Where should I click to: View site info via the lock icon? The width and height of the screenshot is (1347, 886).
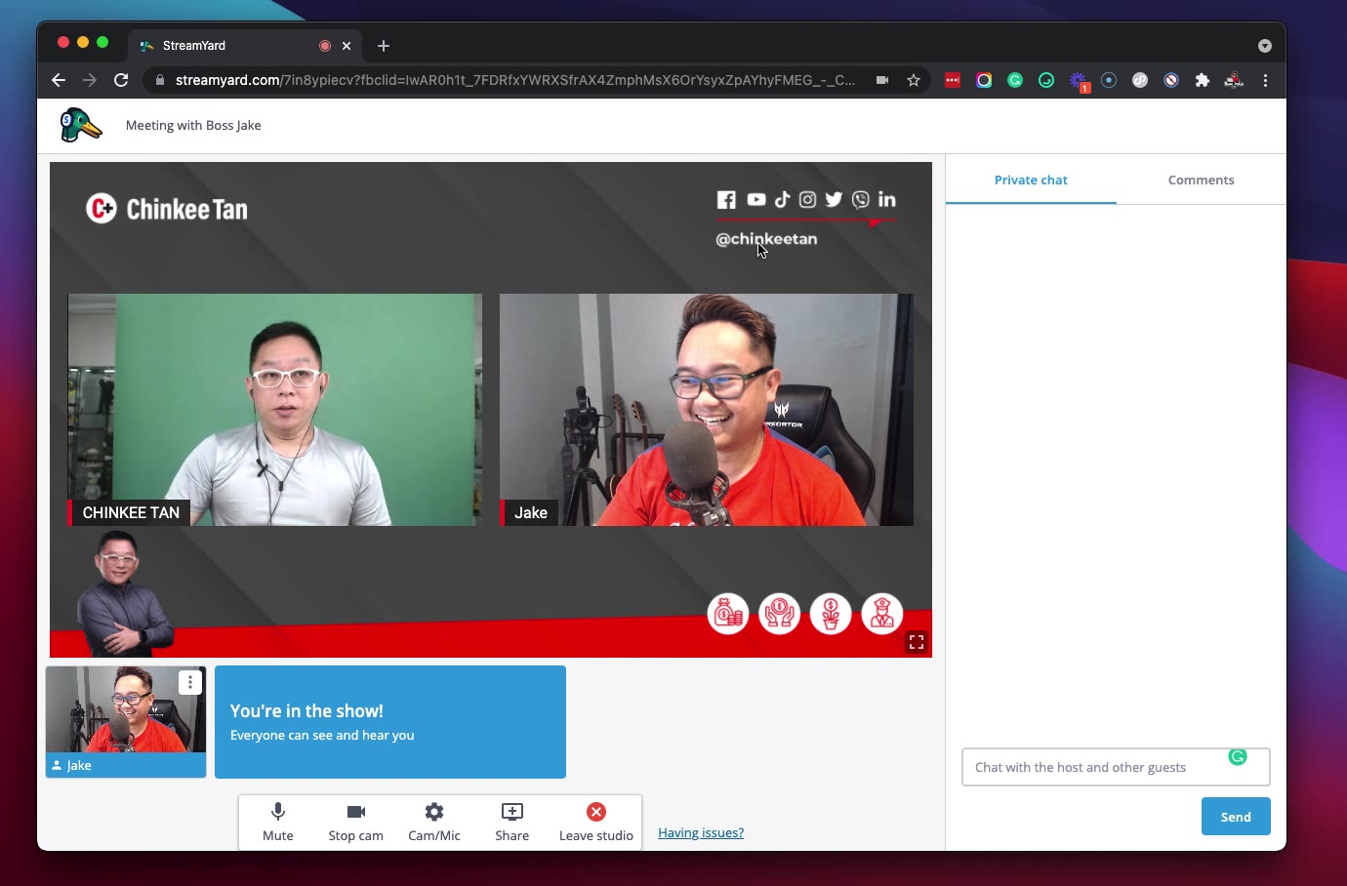160,80
